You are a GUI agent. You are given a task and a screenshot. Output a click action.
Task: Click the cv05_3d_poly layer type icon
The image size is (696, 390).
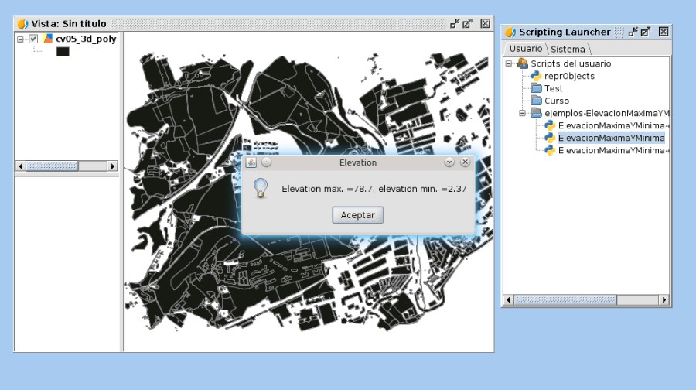48,39
